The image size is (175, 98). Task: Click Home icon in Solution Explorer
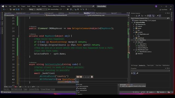tap(136, 16)
